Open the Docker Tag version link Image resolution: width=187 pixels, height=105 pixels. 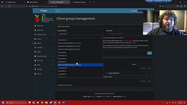pos(93,97)
